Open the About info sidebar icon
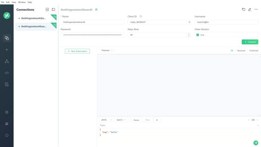Screen dimensions: 261x147 click(7, 135)
